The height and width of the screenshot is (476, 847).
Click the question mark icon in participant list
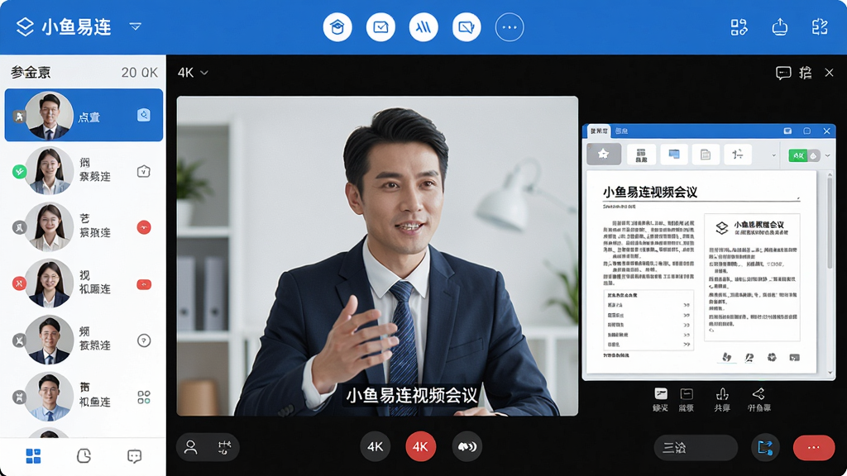tap(144, 340)
